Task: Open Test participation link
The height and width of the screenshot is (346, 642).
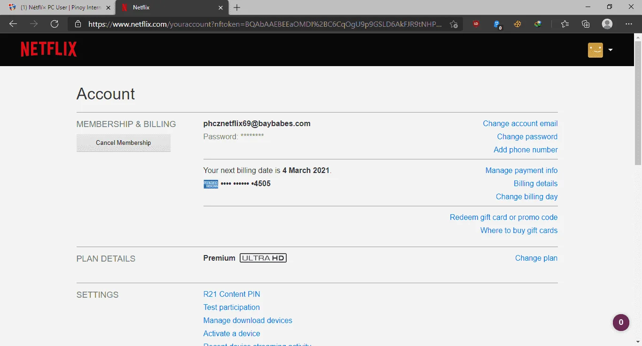Action: [x=232, y=308]
